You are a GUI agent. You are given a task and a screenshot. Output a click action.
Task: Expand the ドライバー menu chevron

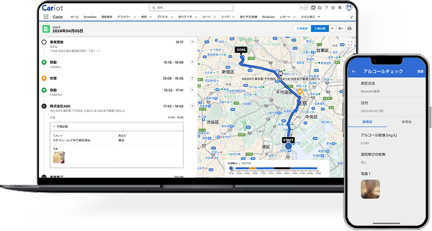pyautogui.click(x=134, y=17)
